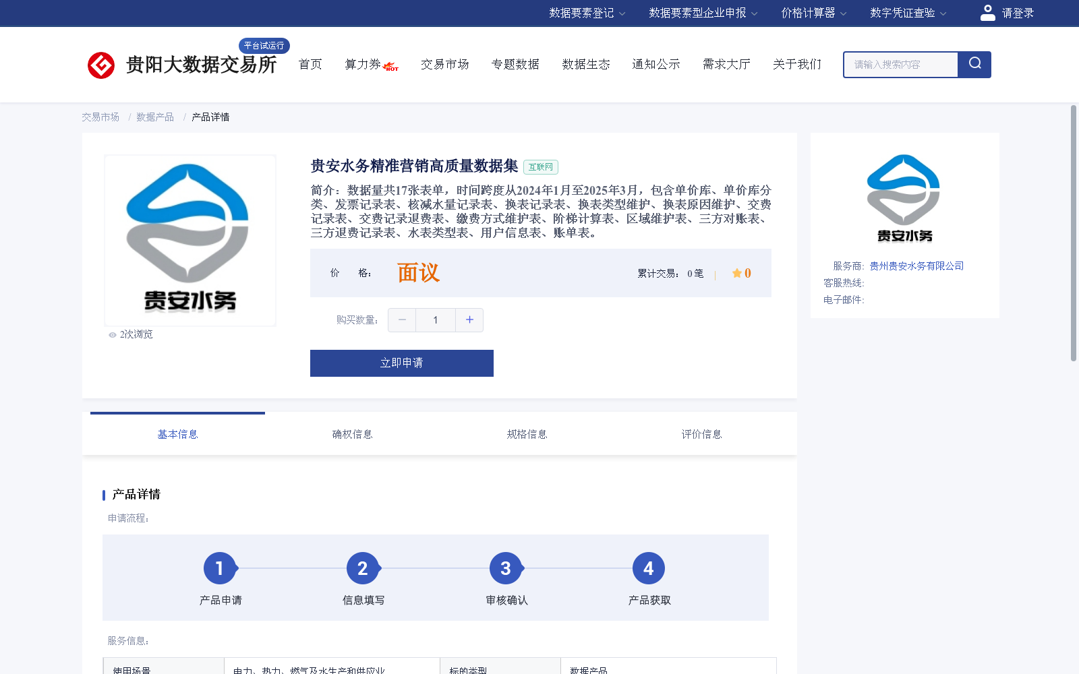Screen dimensions: 1079x674
Task: Click the search magnifier button
Action: pyautogui.click(x=974, y=65)
